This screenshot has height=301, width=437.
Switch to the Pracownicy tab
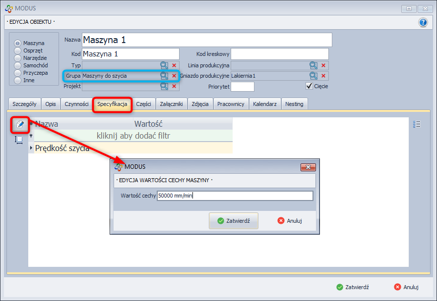coord(231,104)
